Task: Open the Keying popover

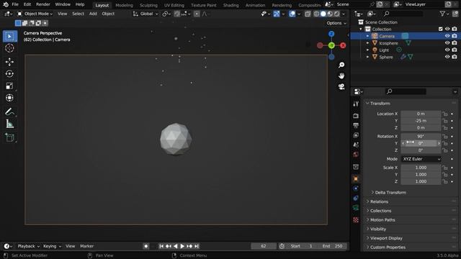Action: pyautogui.click(x=52, y=246)
